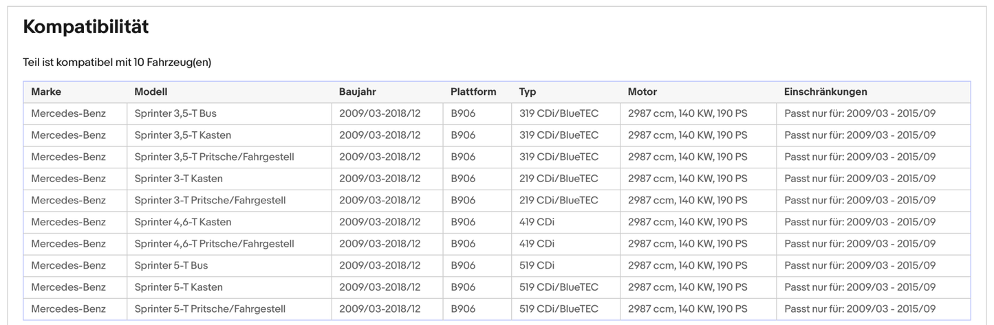Click the 'Teil ist kompatibel mit 10 Fahrzeug(en)' text

117,63
